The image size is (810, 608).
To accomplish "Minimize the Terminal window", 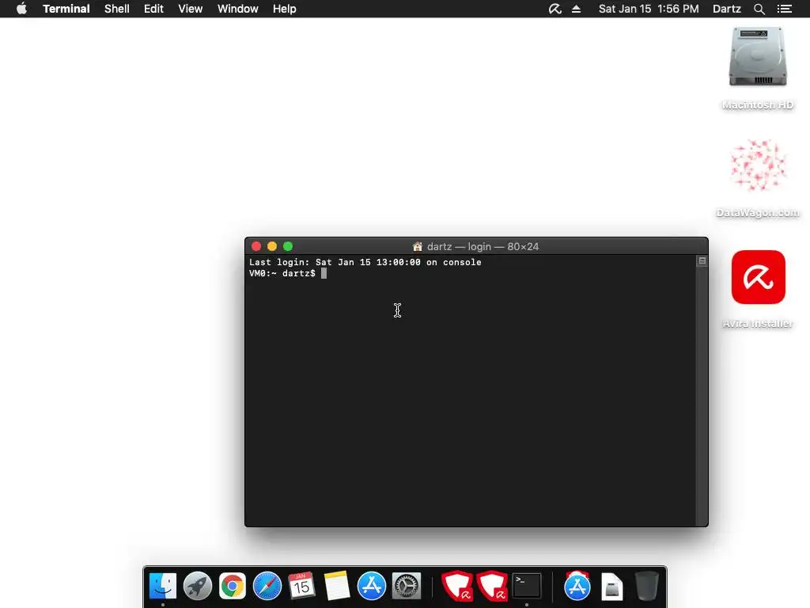I will (272, 247).
